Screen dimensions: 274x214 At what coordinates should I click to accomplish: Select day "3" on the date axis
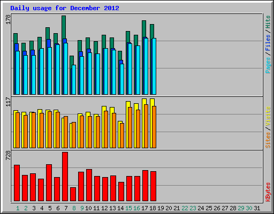[34, 208]
